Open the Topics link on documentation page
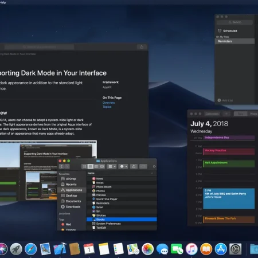The width and height of the screenshot is (258, 258). [107, 107]
